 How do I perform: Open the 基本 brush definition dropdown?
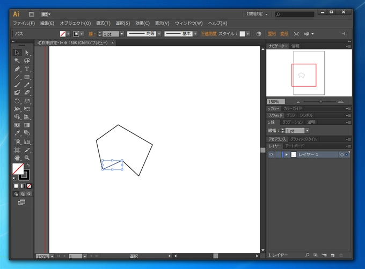[x=195, y=34]
